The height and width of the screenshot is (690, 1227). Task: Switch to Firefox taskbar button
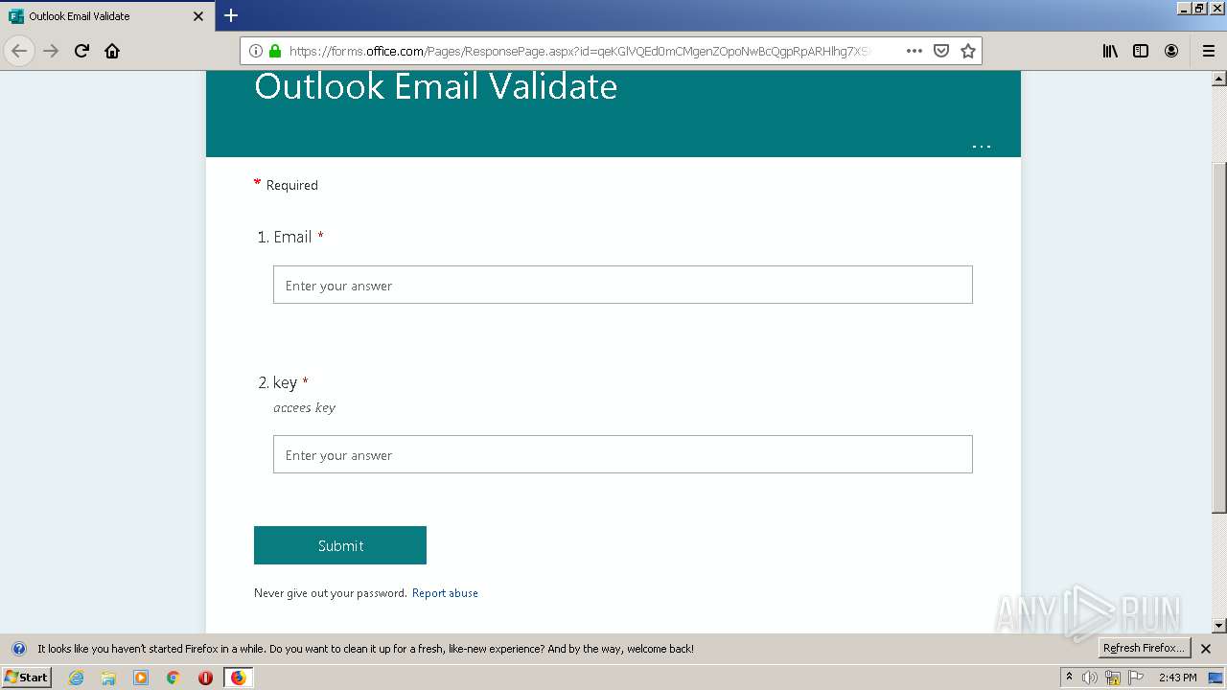coord(238,678)
